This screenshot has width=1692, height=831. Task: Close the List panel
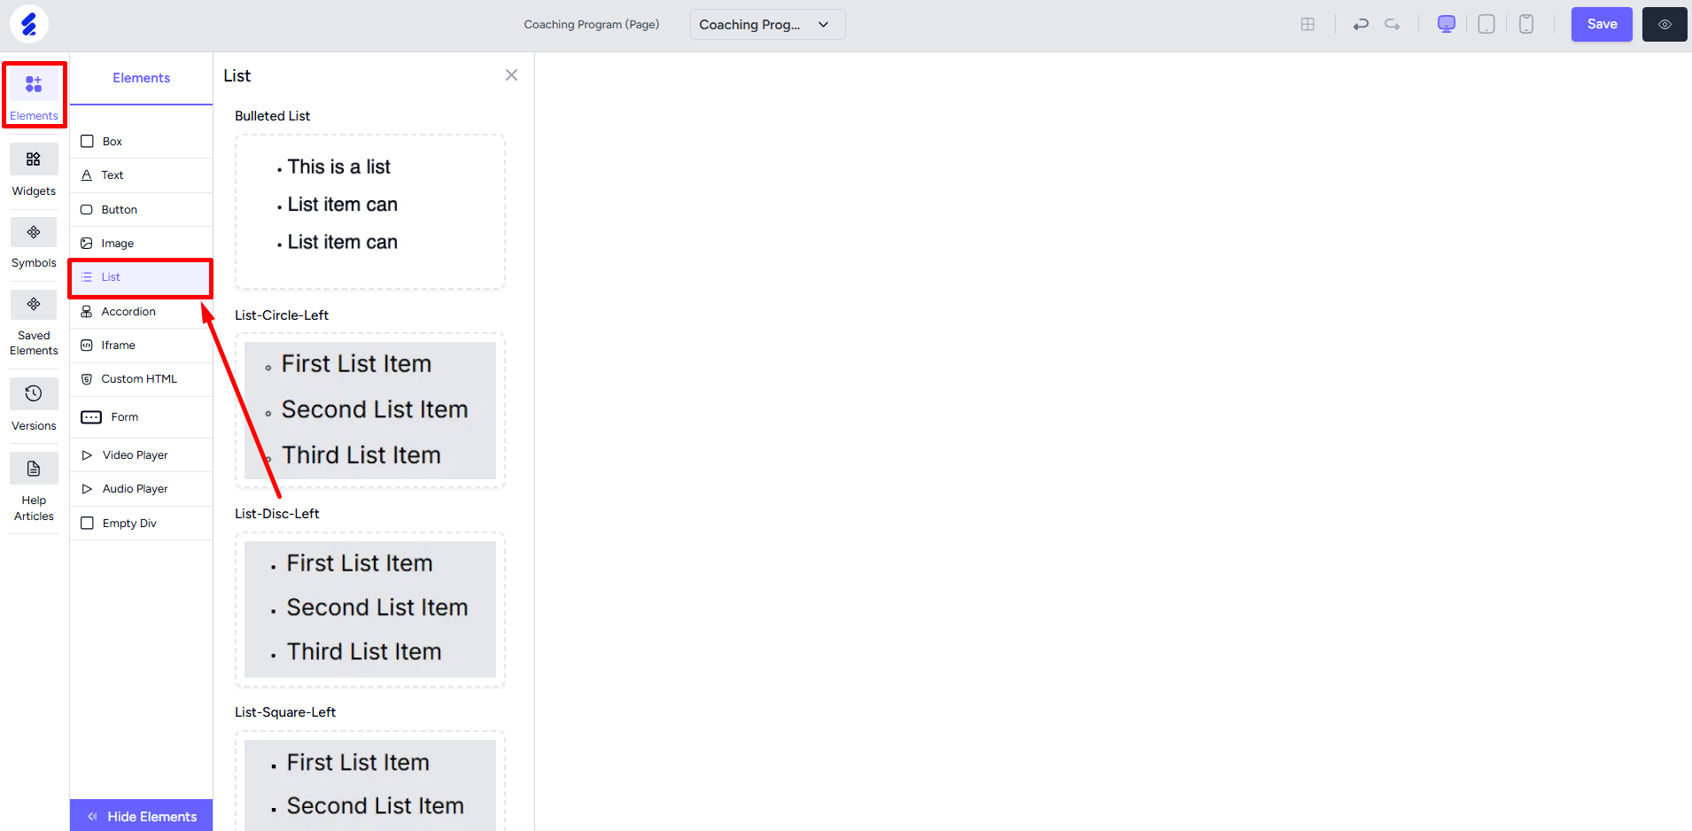tap(511, 75)
